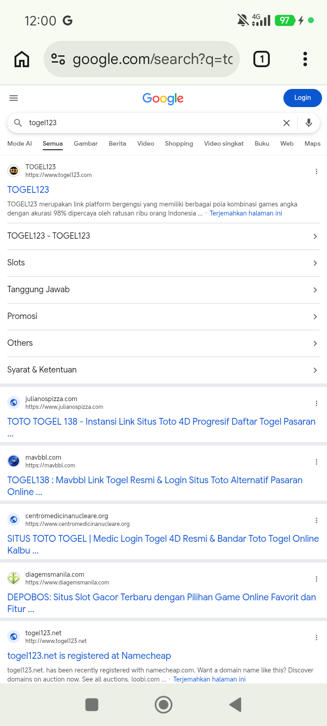This screenshot has width=327, height=726.
Task: Open the Google hamburger menu
Action: coord(14,98)
